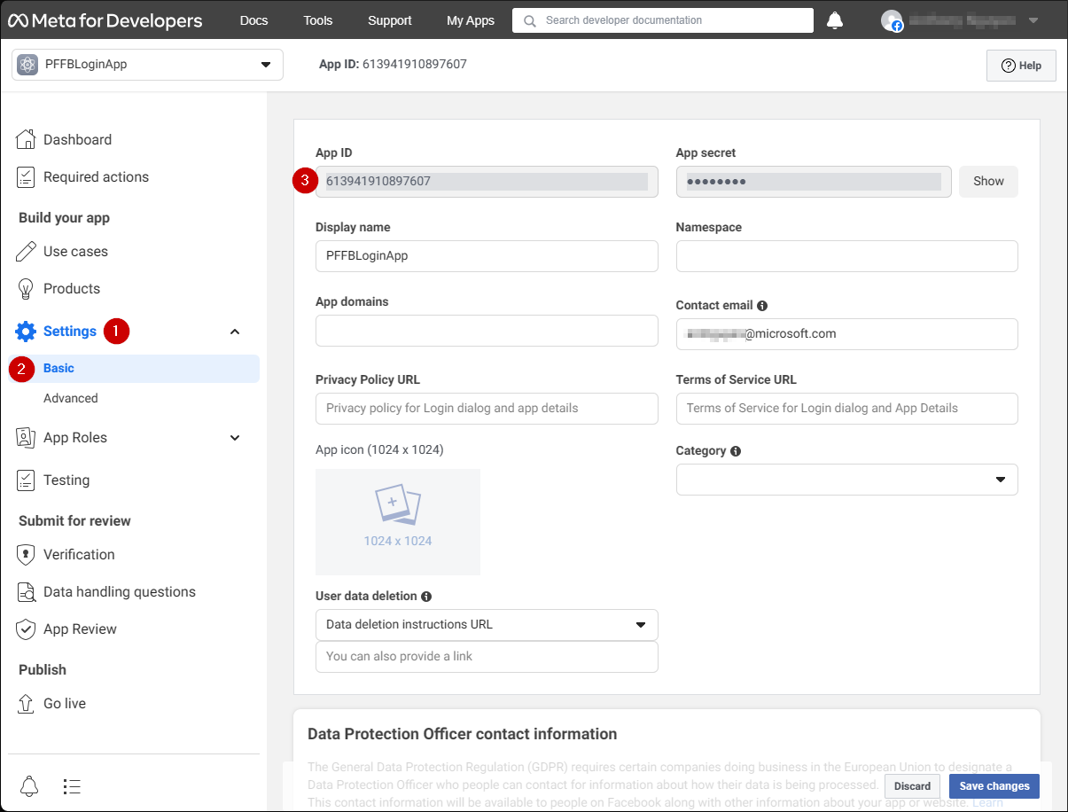
Task: Click the Go live rocket icon
Action: (x=27, y=703)
